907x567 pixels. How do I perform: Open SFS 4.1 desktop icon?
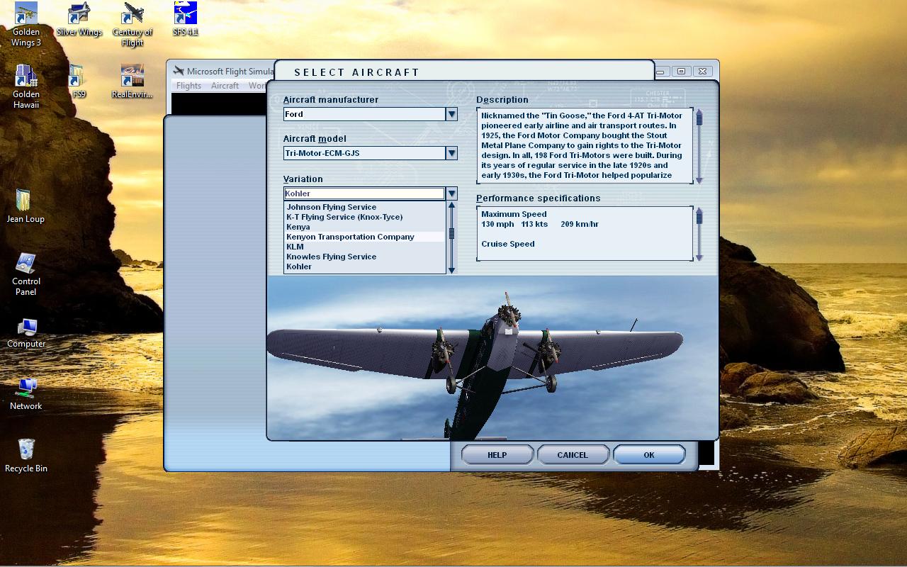[186, 19]
